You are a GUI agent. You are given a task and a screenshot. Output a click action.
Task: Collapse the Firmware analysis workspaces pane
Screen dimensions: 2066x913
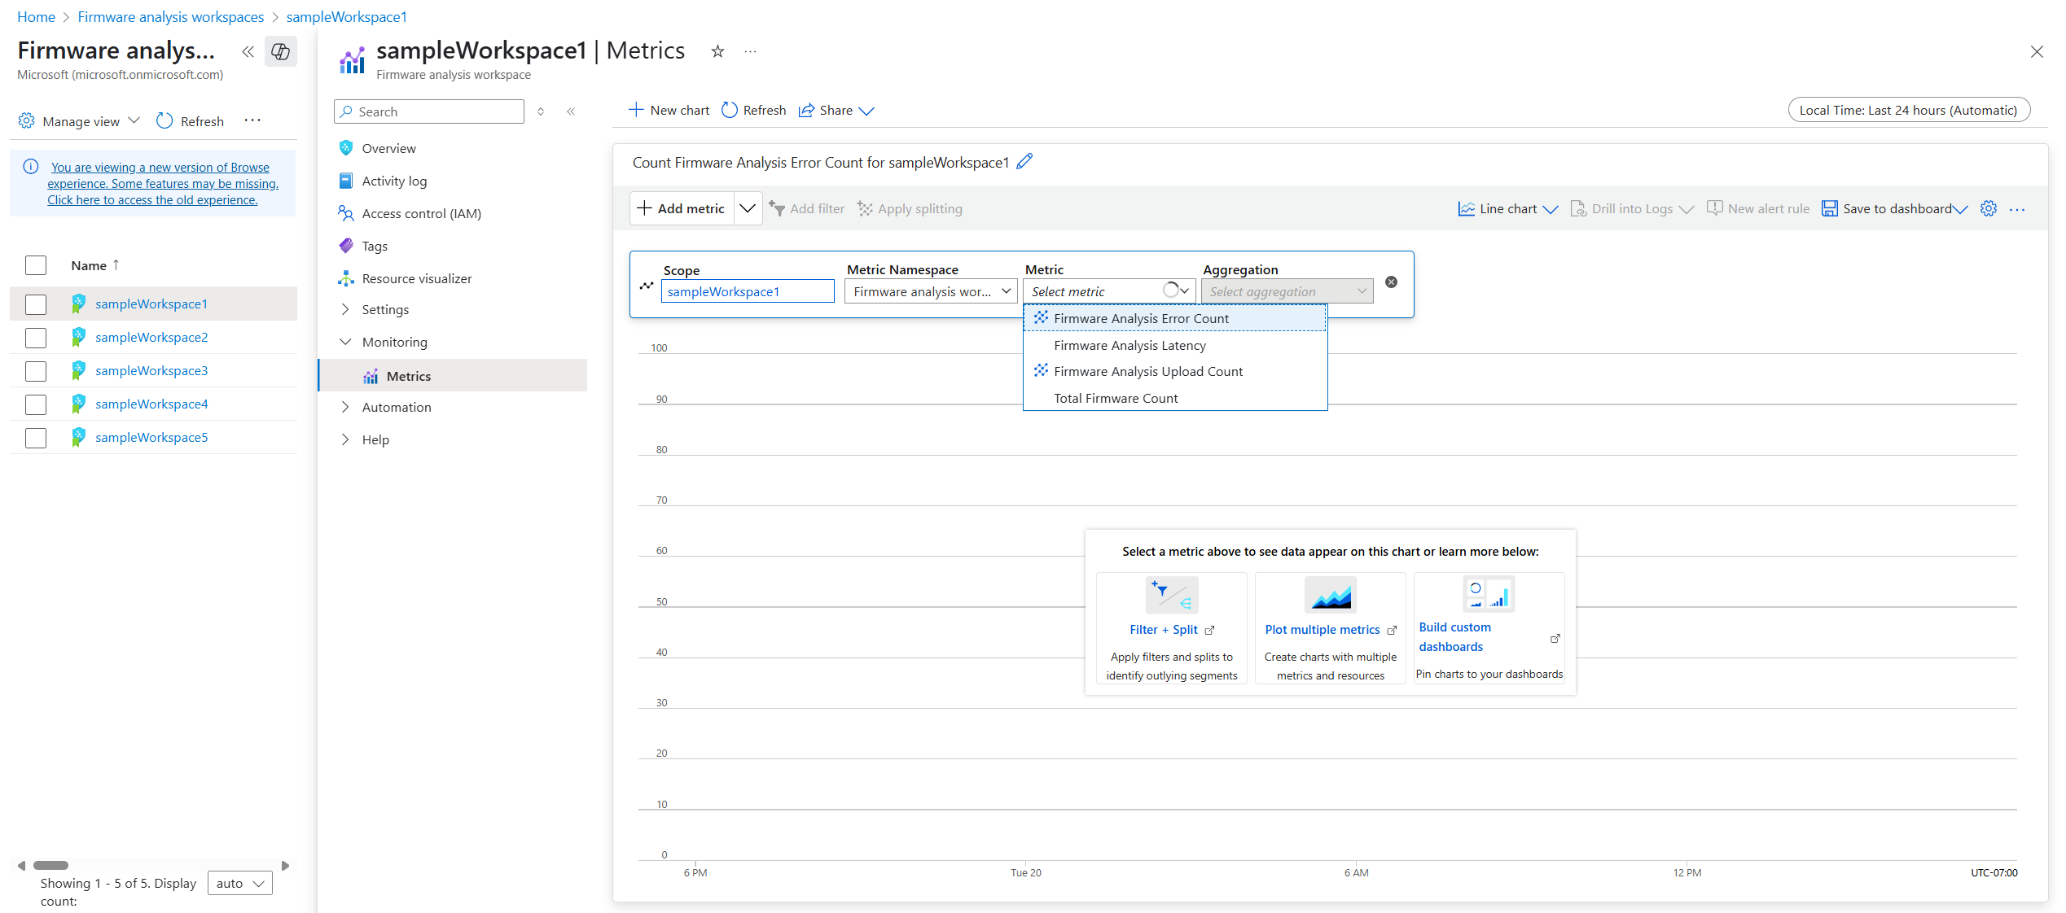tap(248, 52)
